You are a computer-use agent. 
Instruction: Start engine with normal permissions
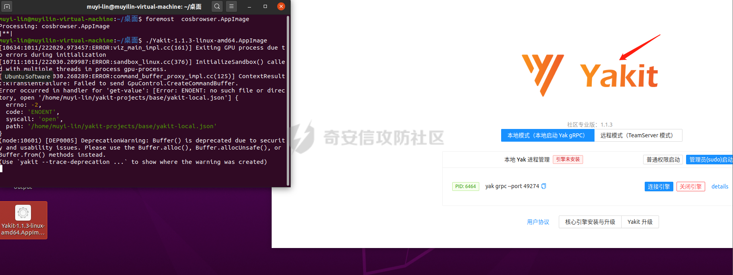663,160
